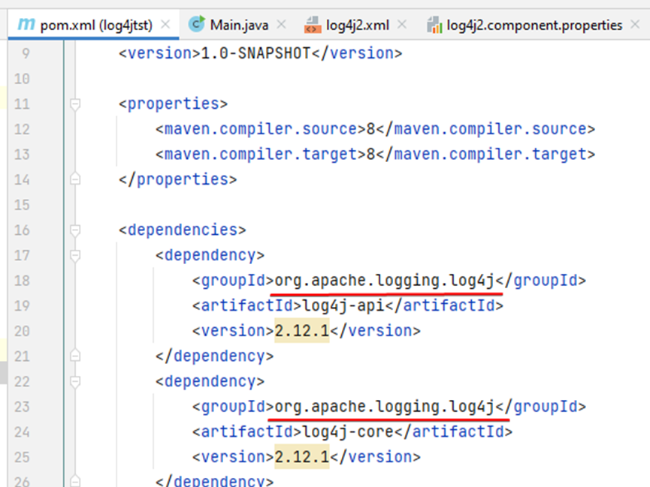The image size is (650, 487).
Task: Click the log4j-api artifactId text
Action: (x=343, y=306)
